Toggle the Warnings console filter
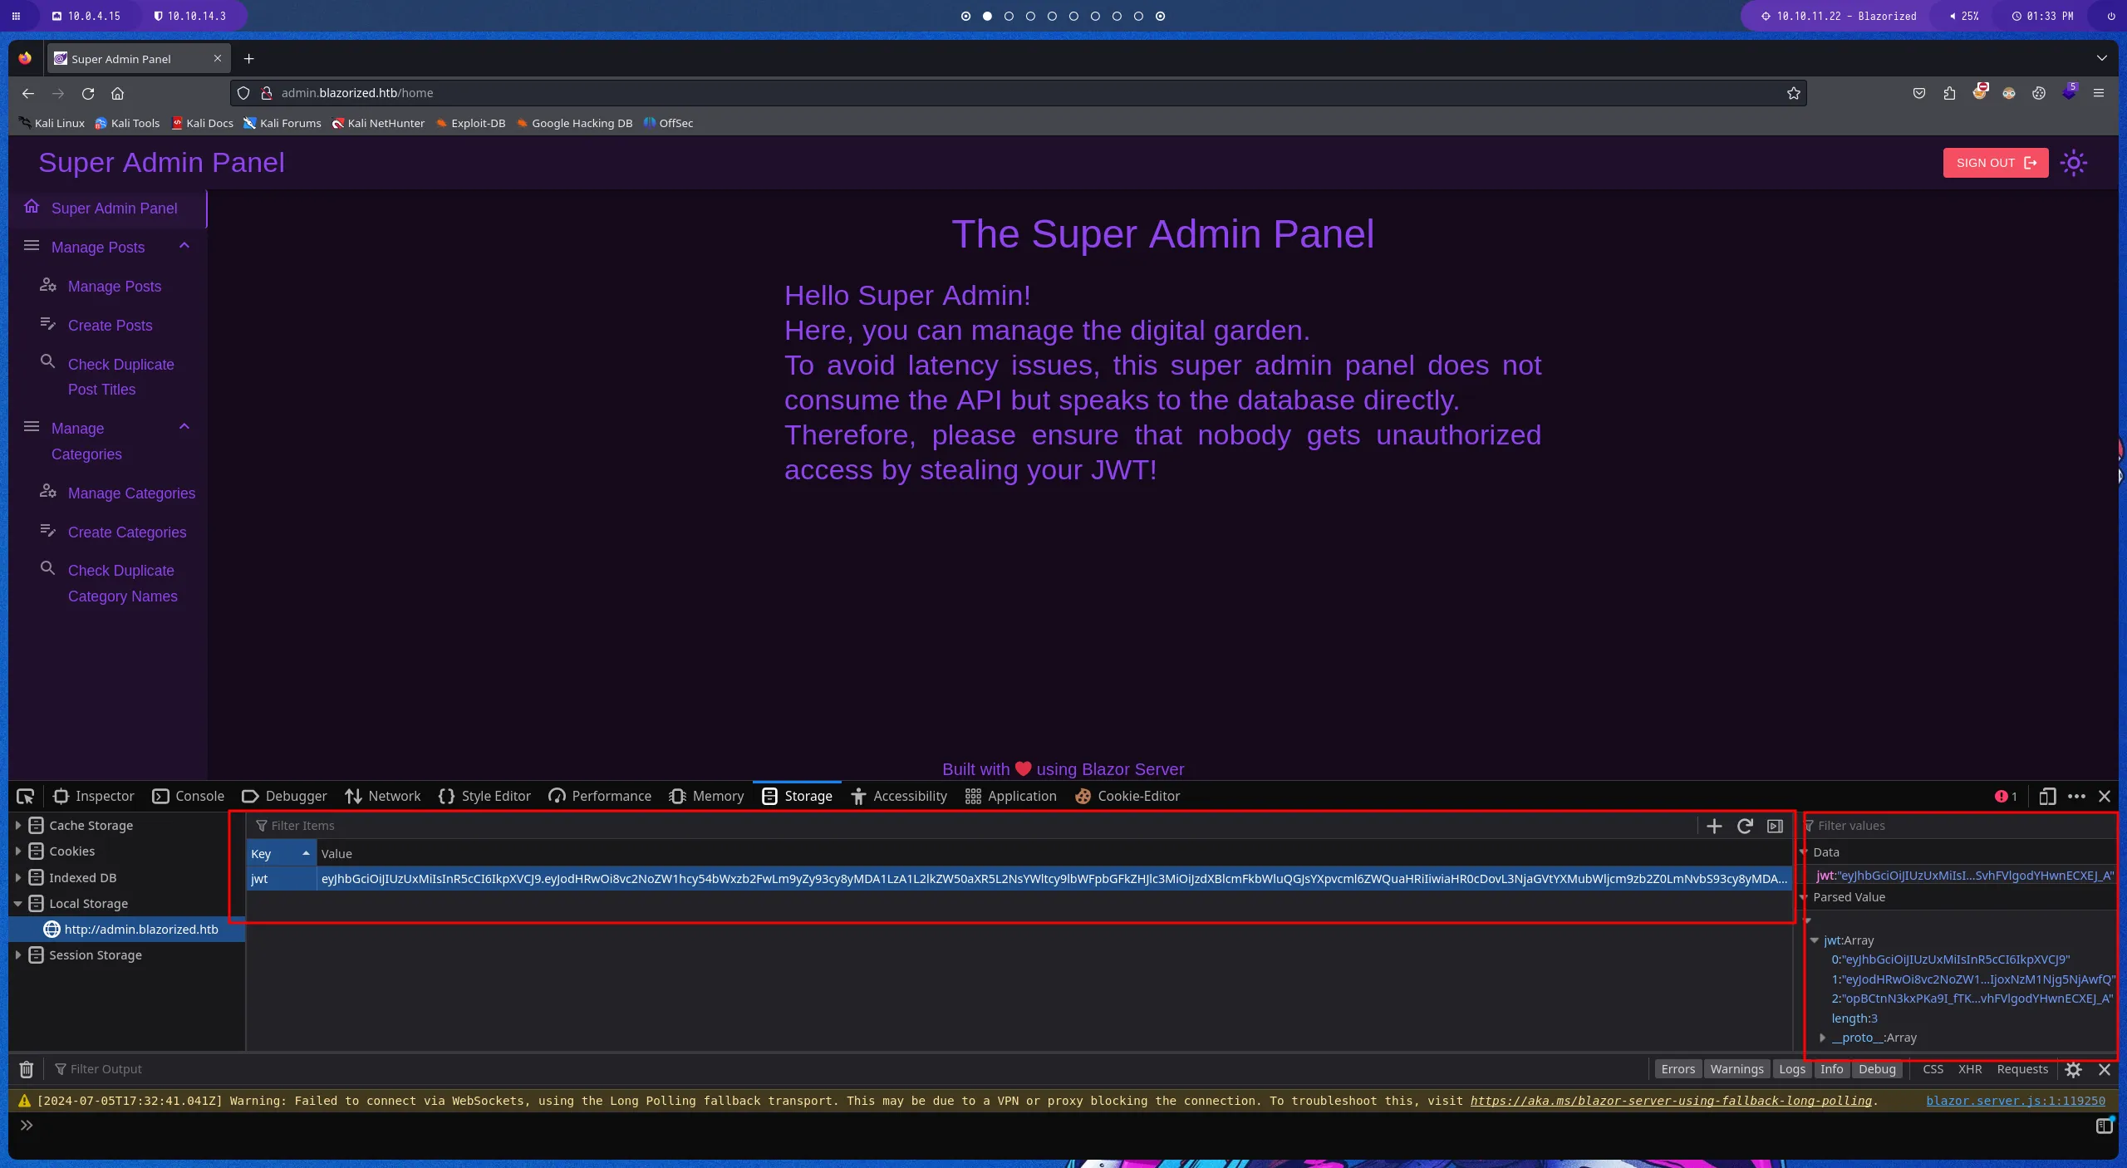 (1736, 1069)
